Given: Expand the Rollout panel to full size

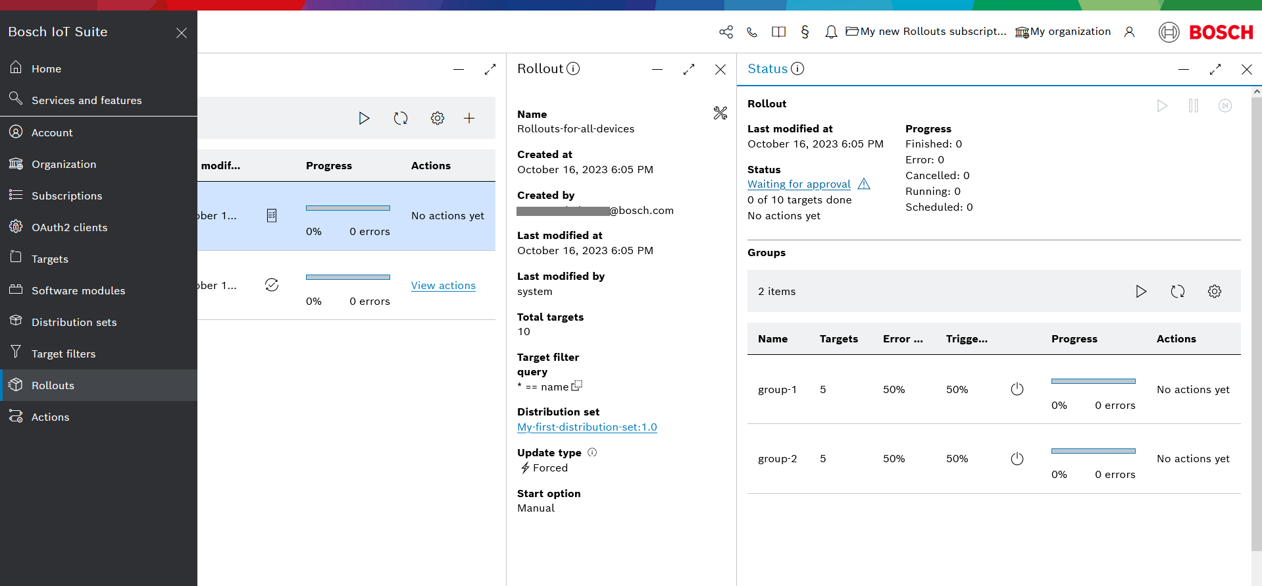Looking at the screenshot, I should [688, 69].
